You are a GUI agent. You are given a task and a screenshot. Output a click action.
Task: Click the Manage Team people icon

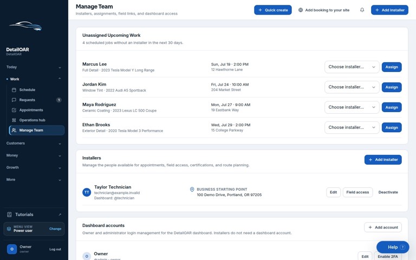coord(14,130)
